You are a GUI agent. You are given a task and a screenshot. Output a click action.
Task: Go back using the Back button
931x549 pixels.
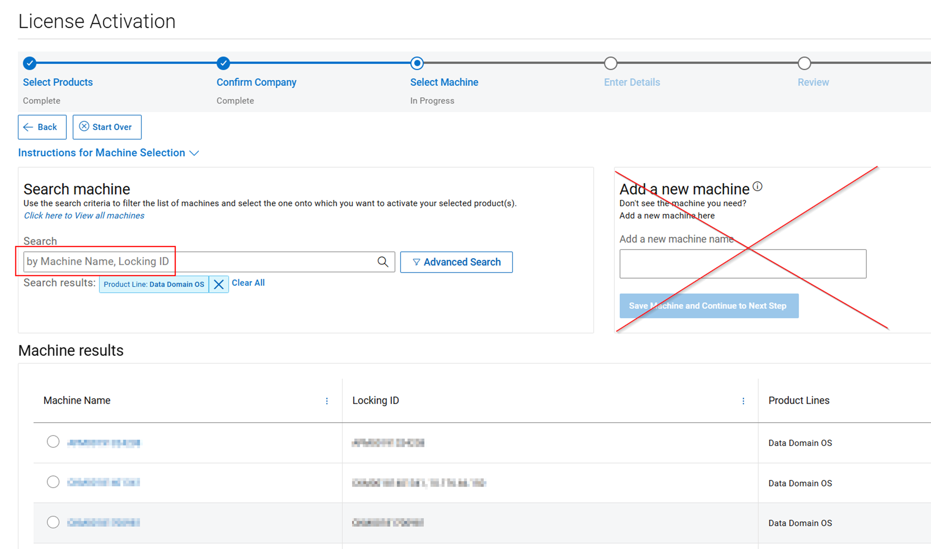coord(42,127)
